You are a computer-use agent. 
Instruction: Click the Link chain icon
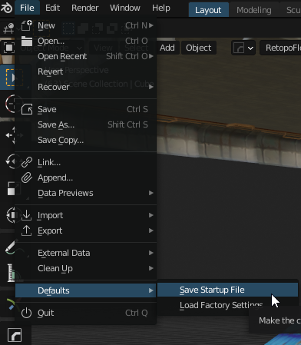pos(27,162)
